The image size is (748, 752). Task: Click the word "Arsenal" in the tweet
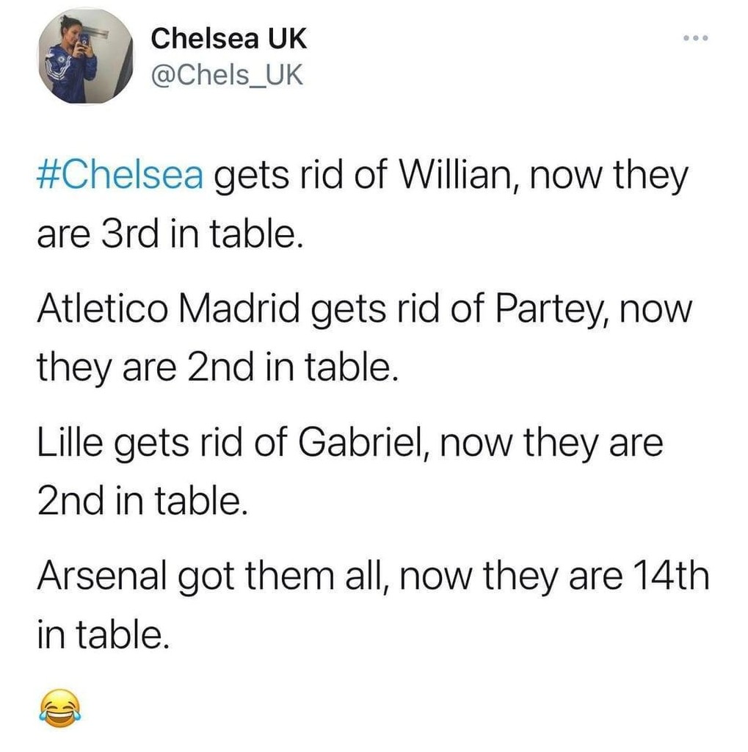[x=100, y=577]
